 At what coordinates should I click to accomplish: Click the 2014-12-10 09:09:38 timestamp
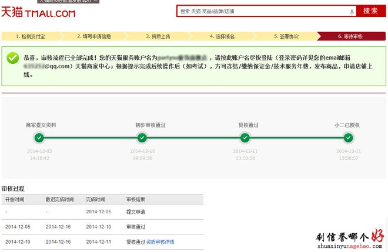tap(142, 155)
